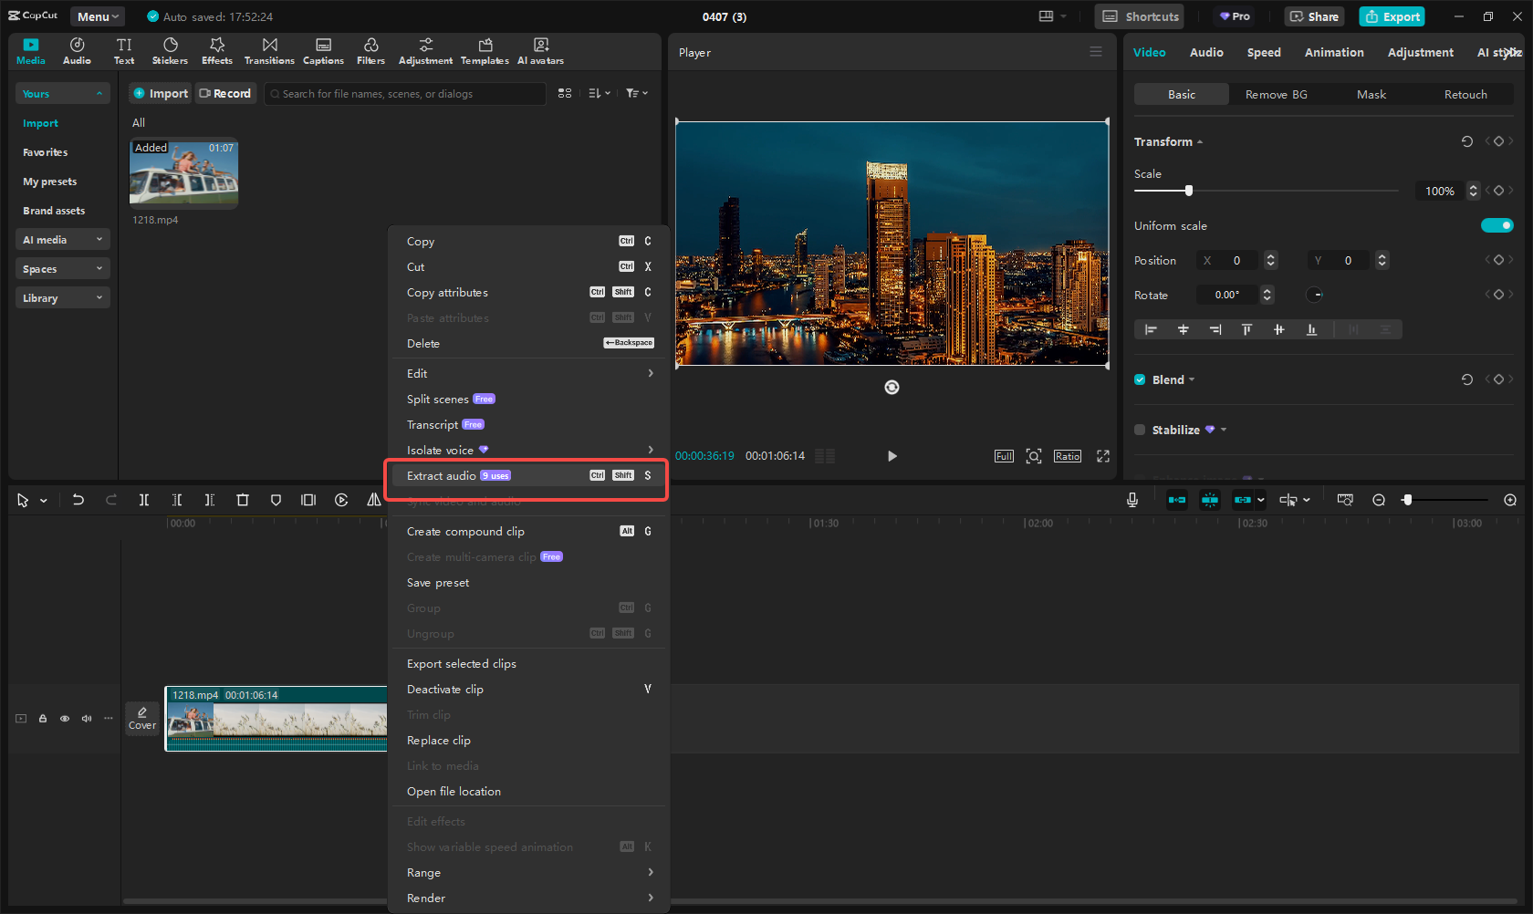Screen dimensions: 1533x914
Task: Toggle the Uniform scale switch
Action: click(1496, 225)
